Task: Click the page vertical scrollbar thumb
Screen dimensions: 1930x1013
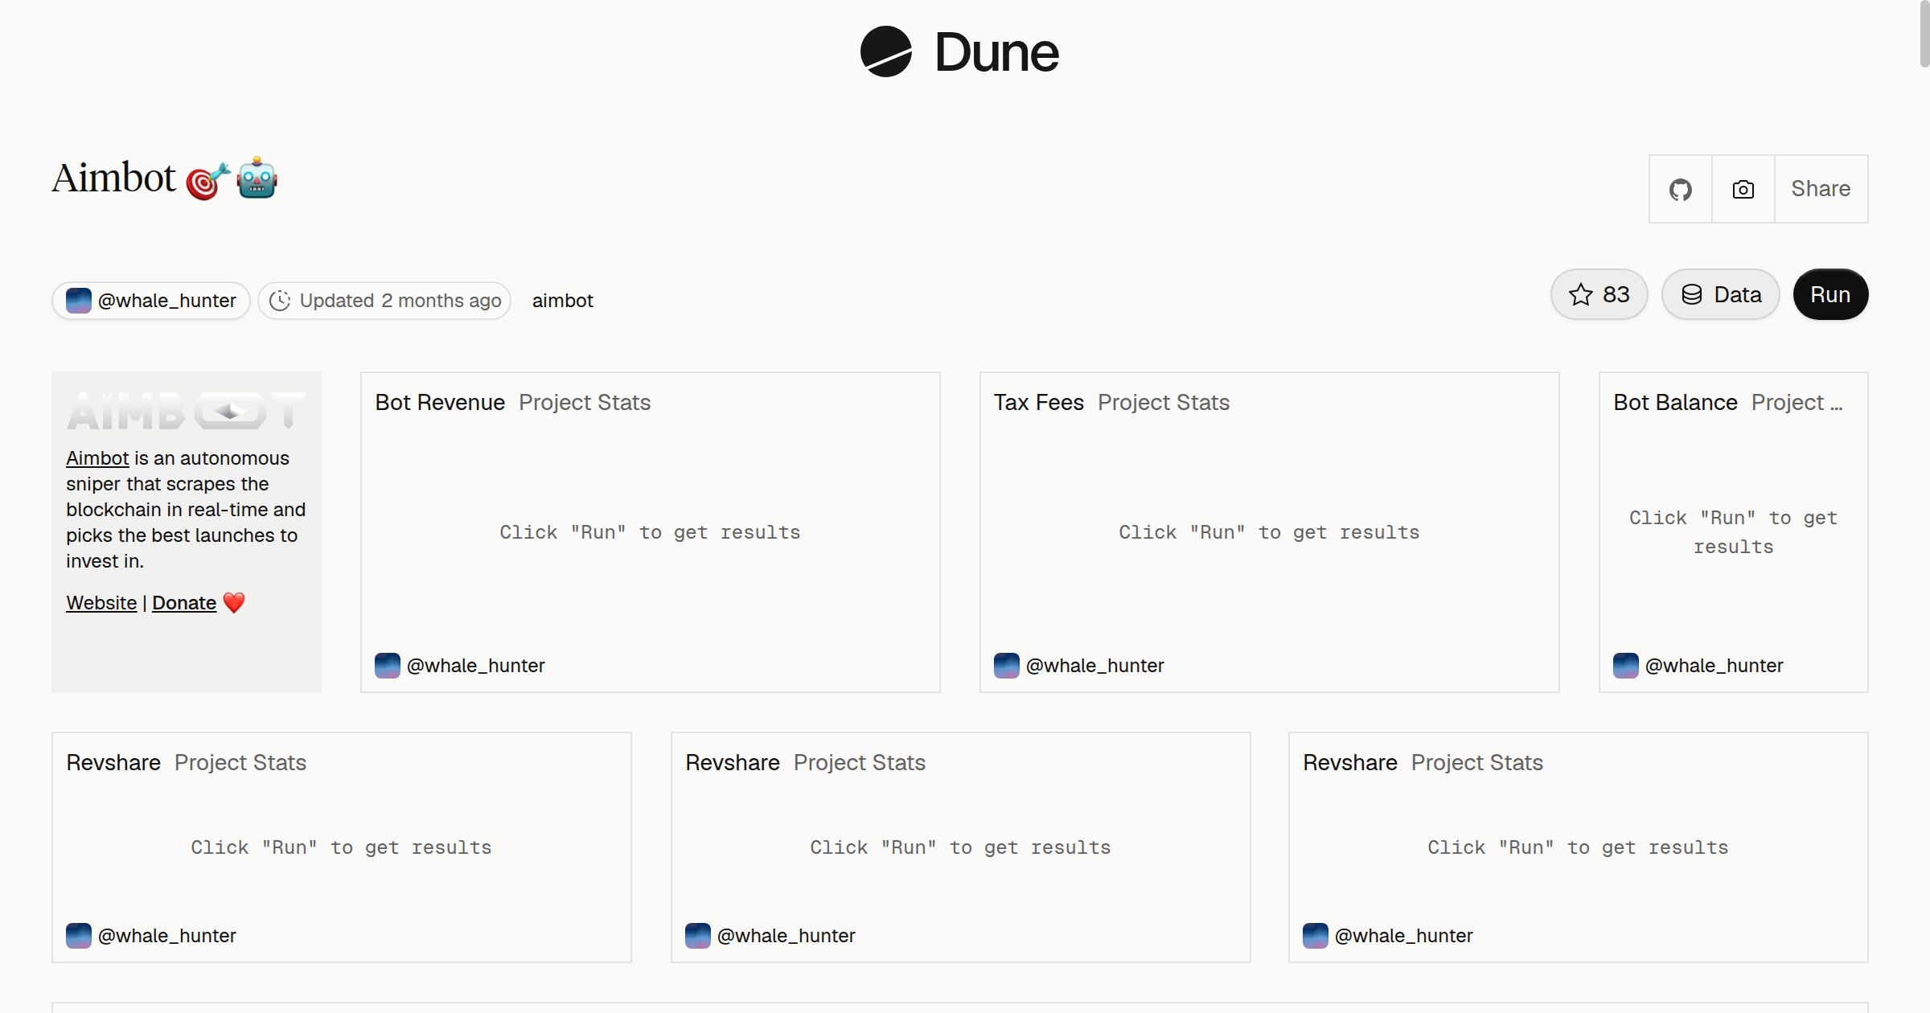Action: [1924, 34]
